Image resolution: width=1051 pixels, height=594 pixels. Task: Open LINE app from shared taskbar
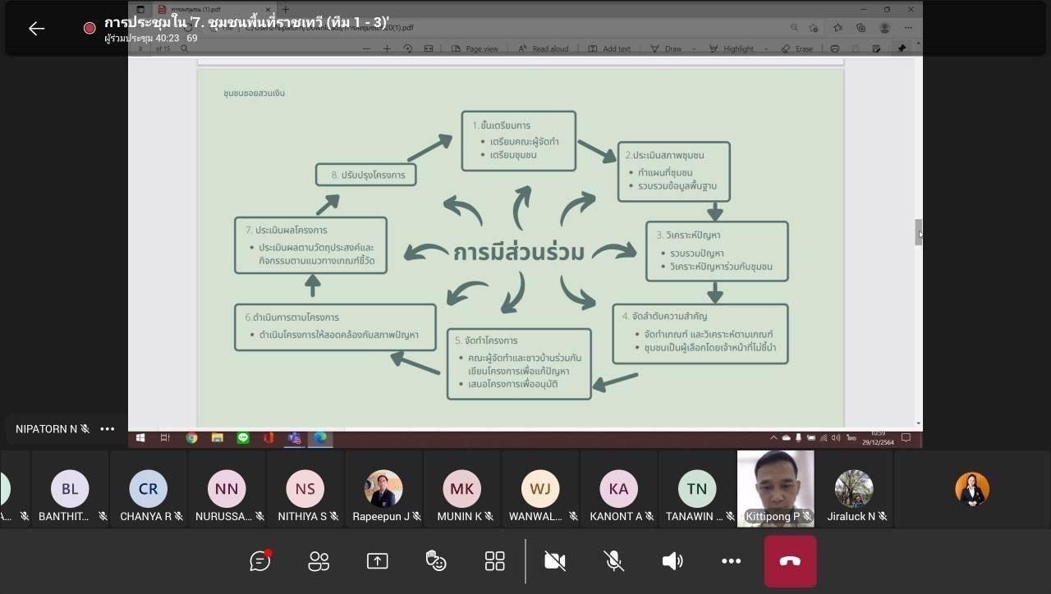[243, 438]
